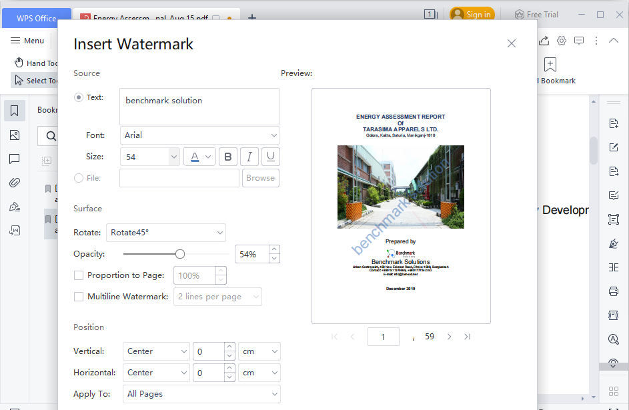
Task: Open the Horizontal position dropdown
Action: [x=156, y=373]
